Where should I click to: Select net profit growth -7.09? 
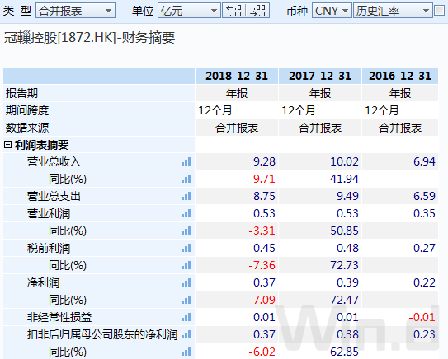tap(262, 300)
